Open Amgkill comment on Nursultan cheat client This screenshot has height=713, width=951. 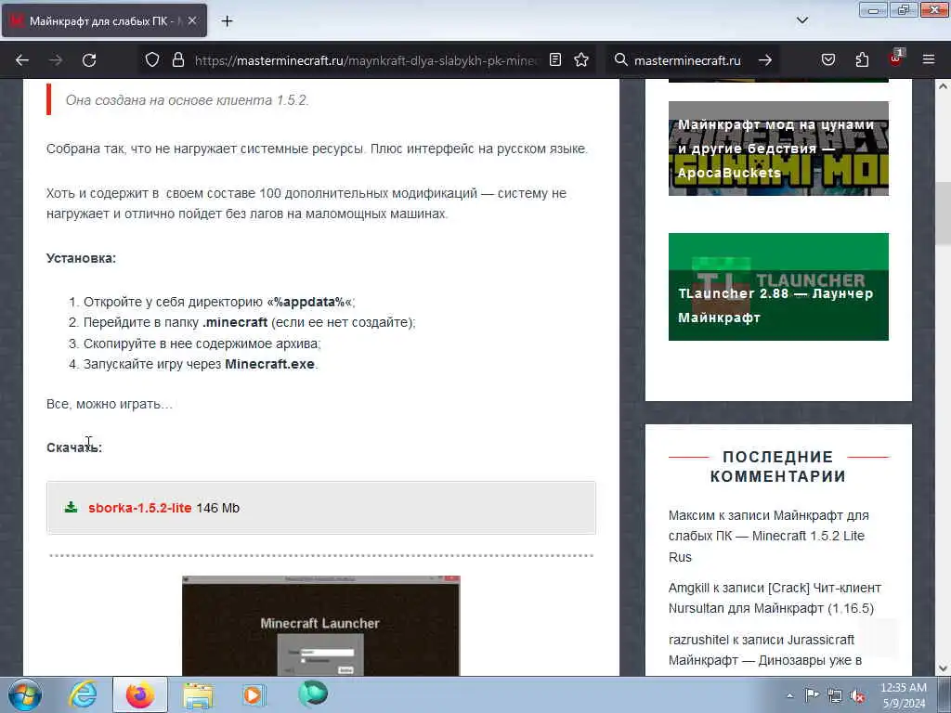[775, 598]
